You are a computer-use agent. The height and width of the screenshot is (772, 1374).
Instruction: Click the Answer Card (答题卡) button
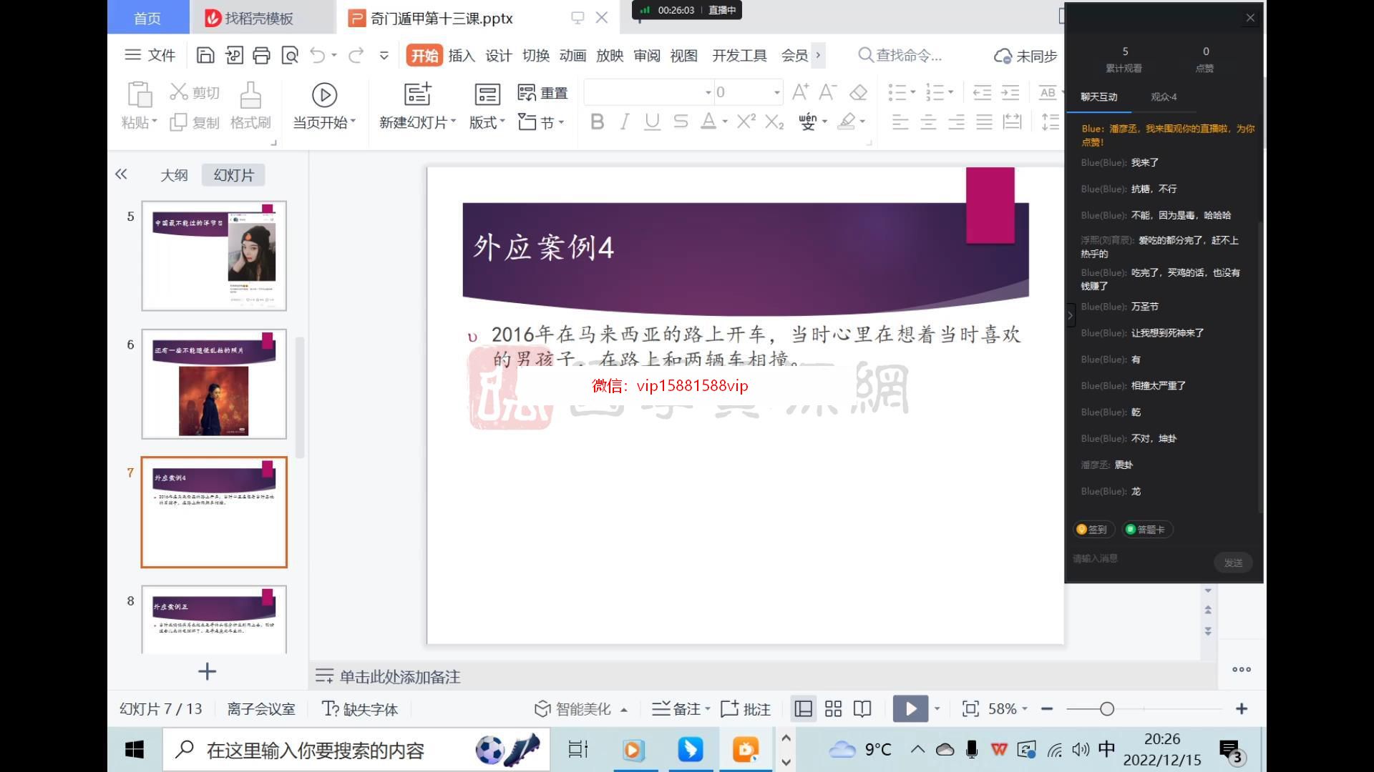(1147, 529)
